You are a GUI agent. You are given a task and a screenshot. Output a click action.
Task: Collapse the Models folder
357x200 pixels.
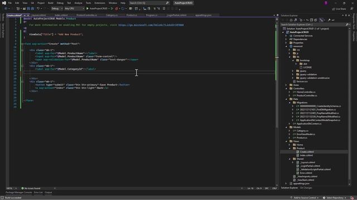[286, 127]
